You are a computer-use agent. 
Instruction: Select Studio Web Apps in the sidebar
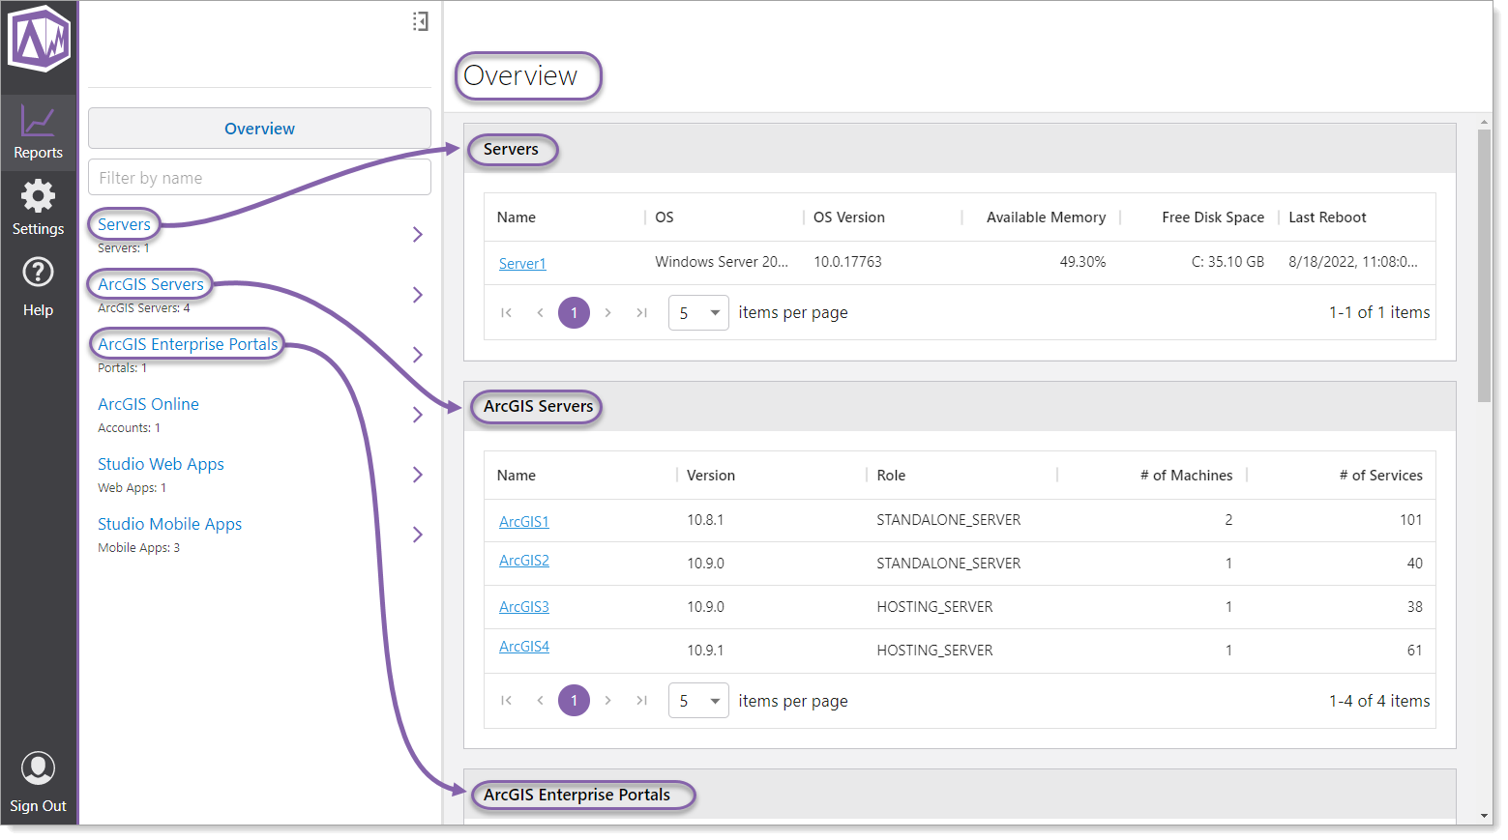(x=161, y=464)
